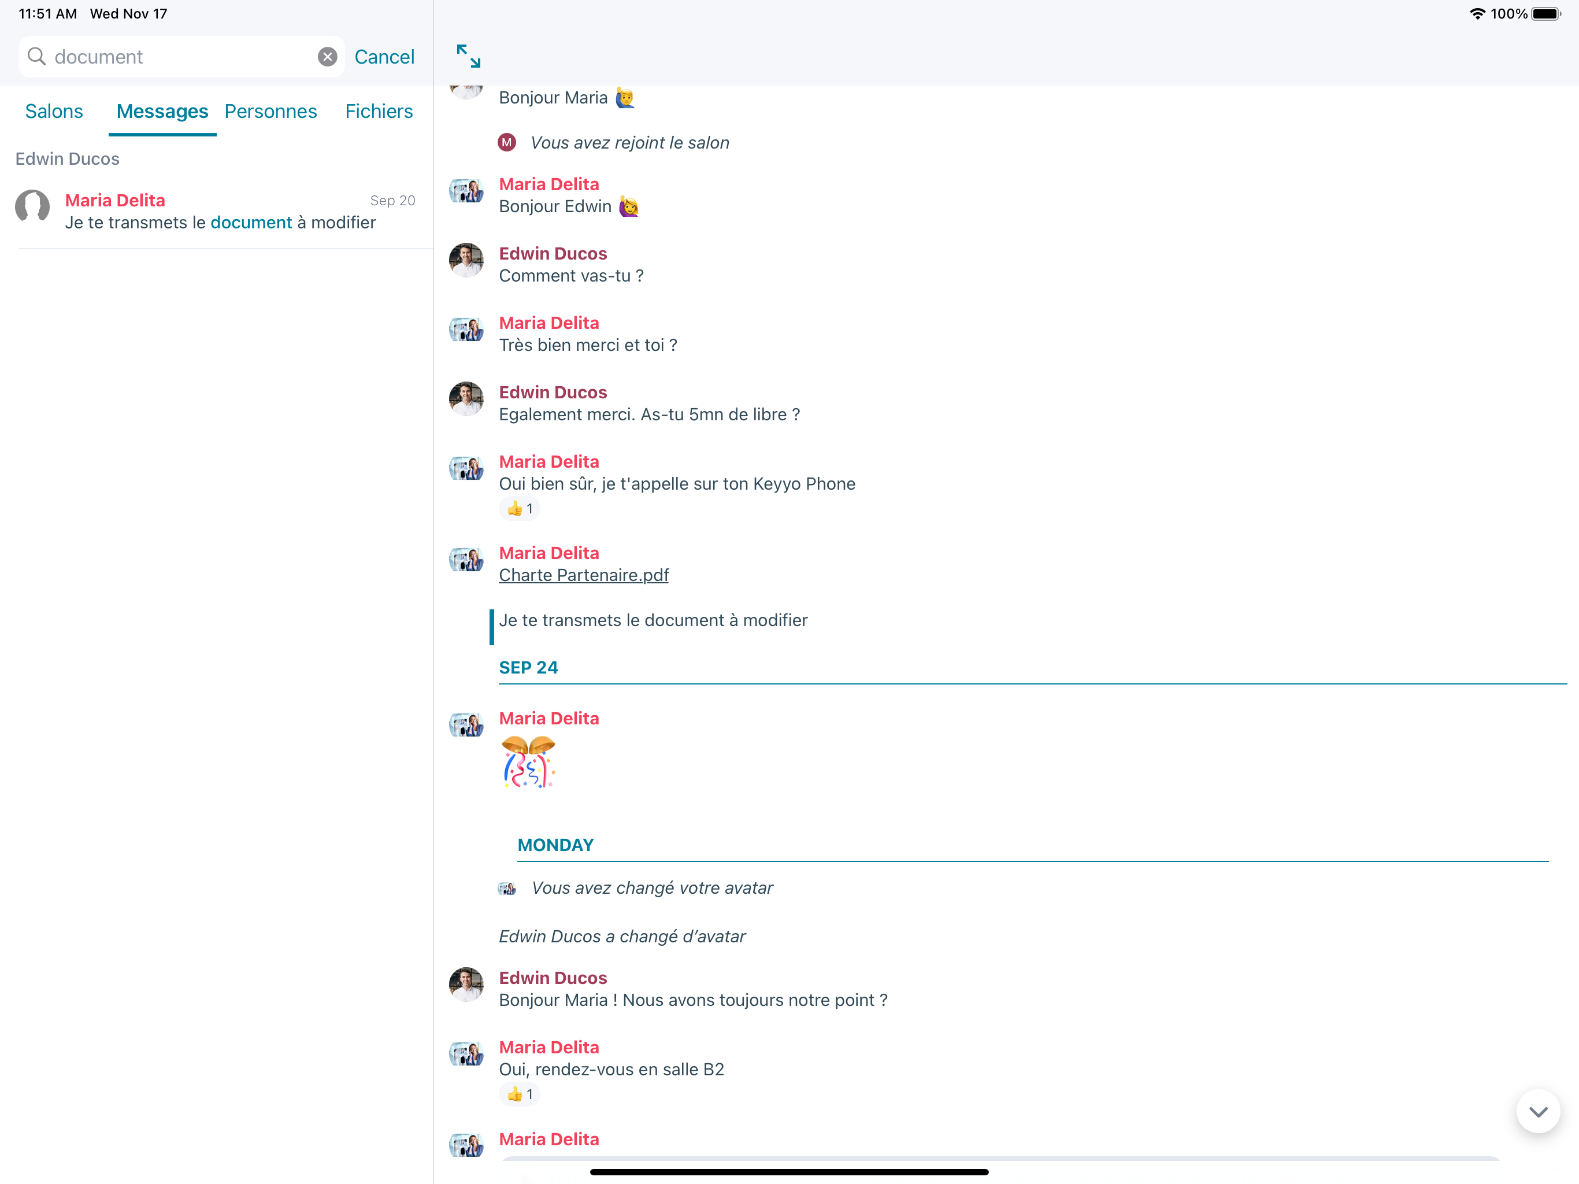Tap the clock showing 11:51 AM

tap(47, 13)
